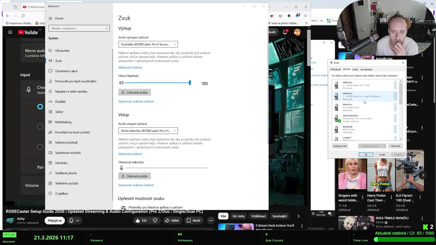Click Vlastnosti button in Zvuk dialog

click(x=395, y=146)
